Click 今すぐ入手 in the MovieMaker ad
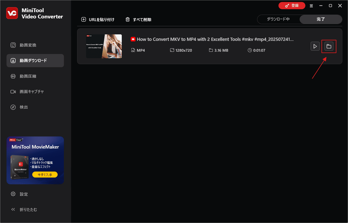 coord(45,175)
